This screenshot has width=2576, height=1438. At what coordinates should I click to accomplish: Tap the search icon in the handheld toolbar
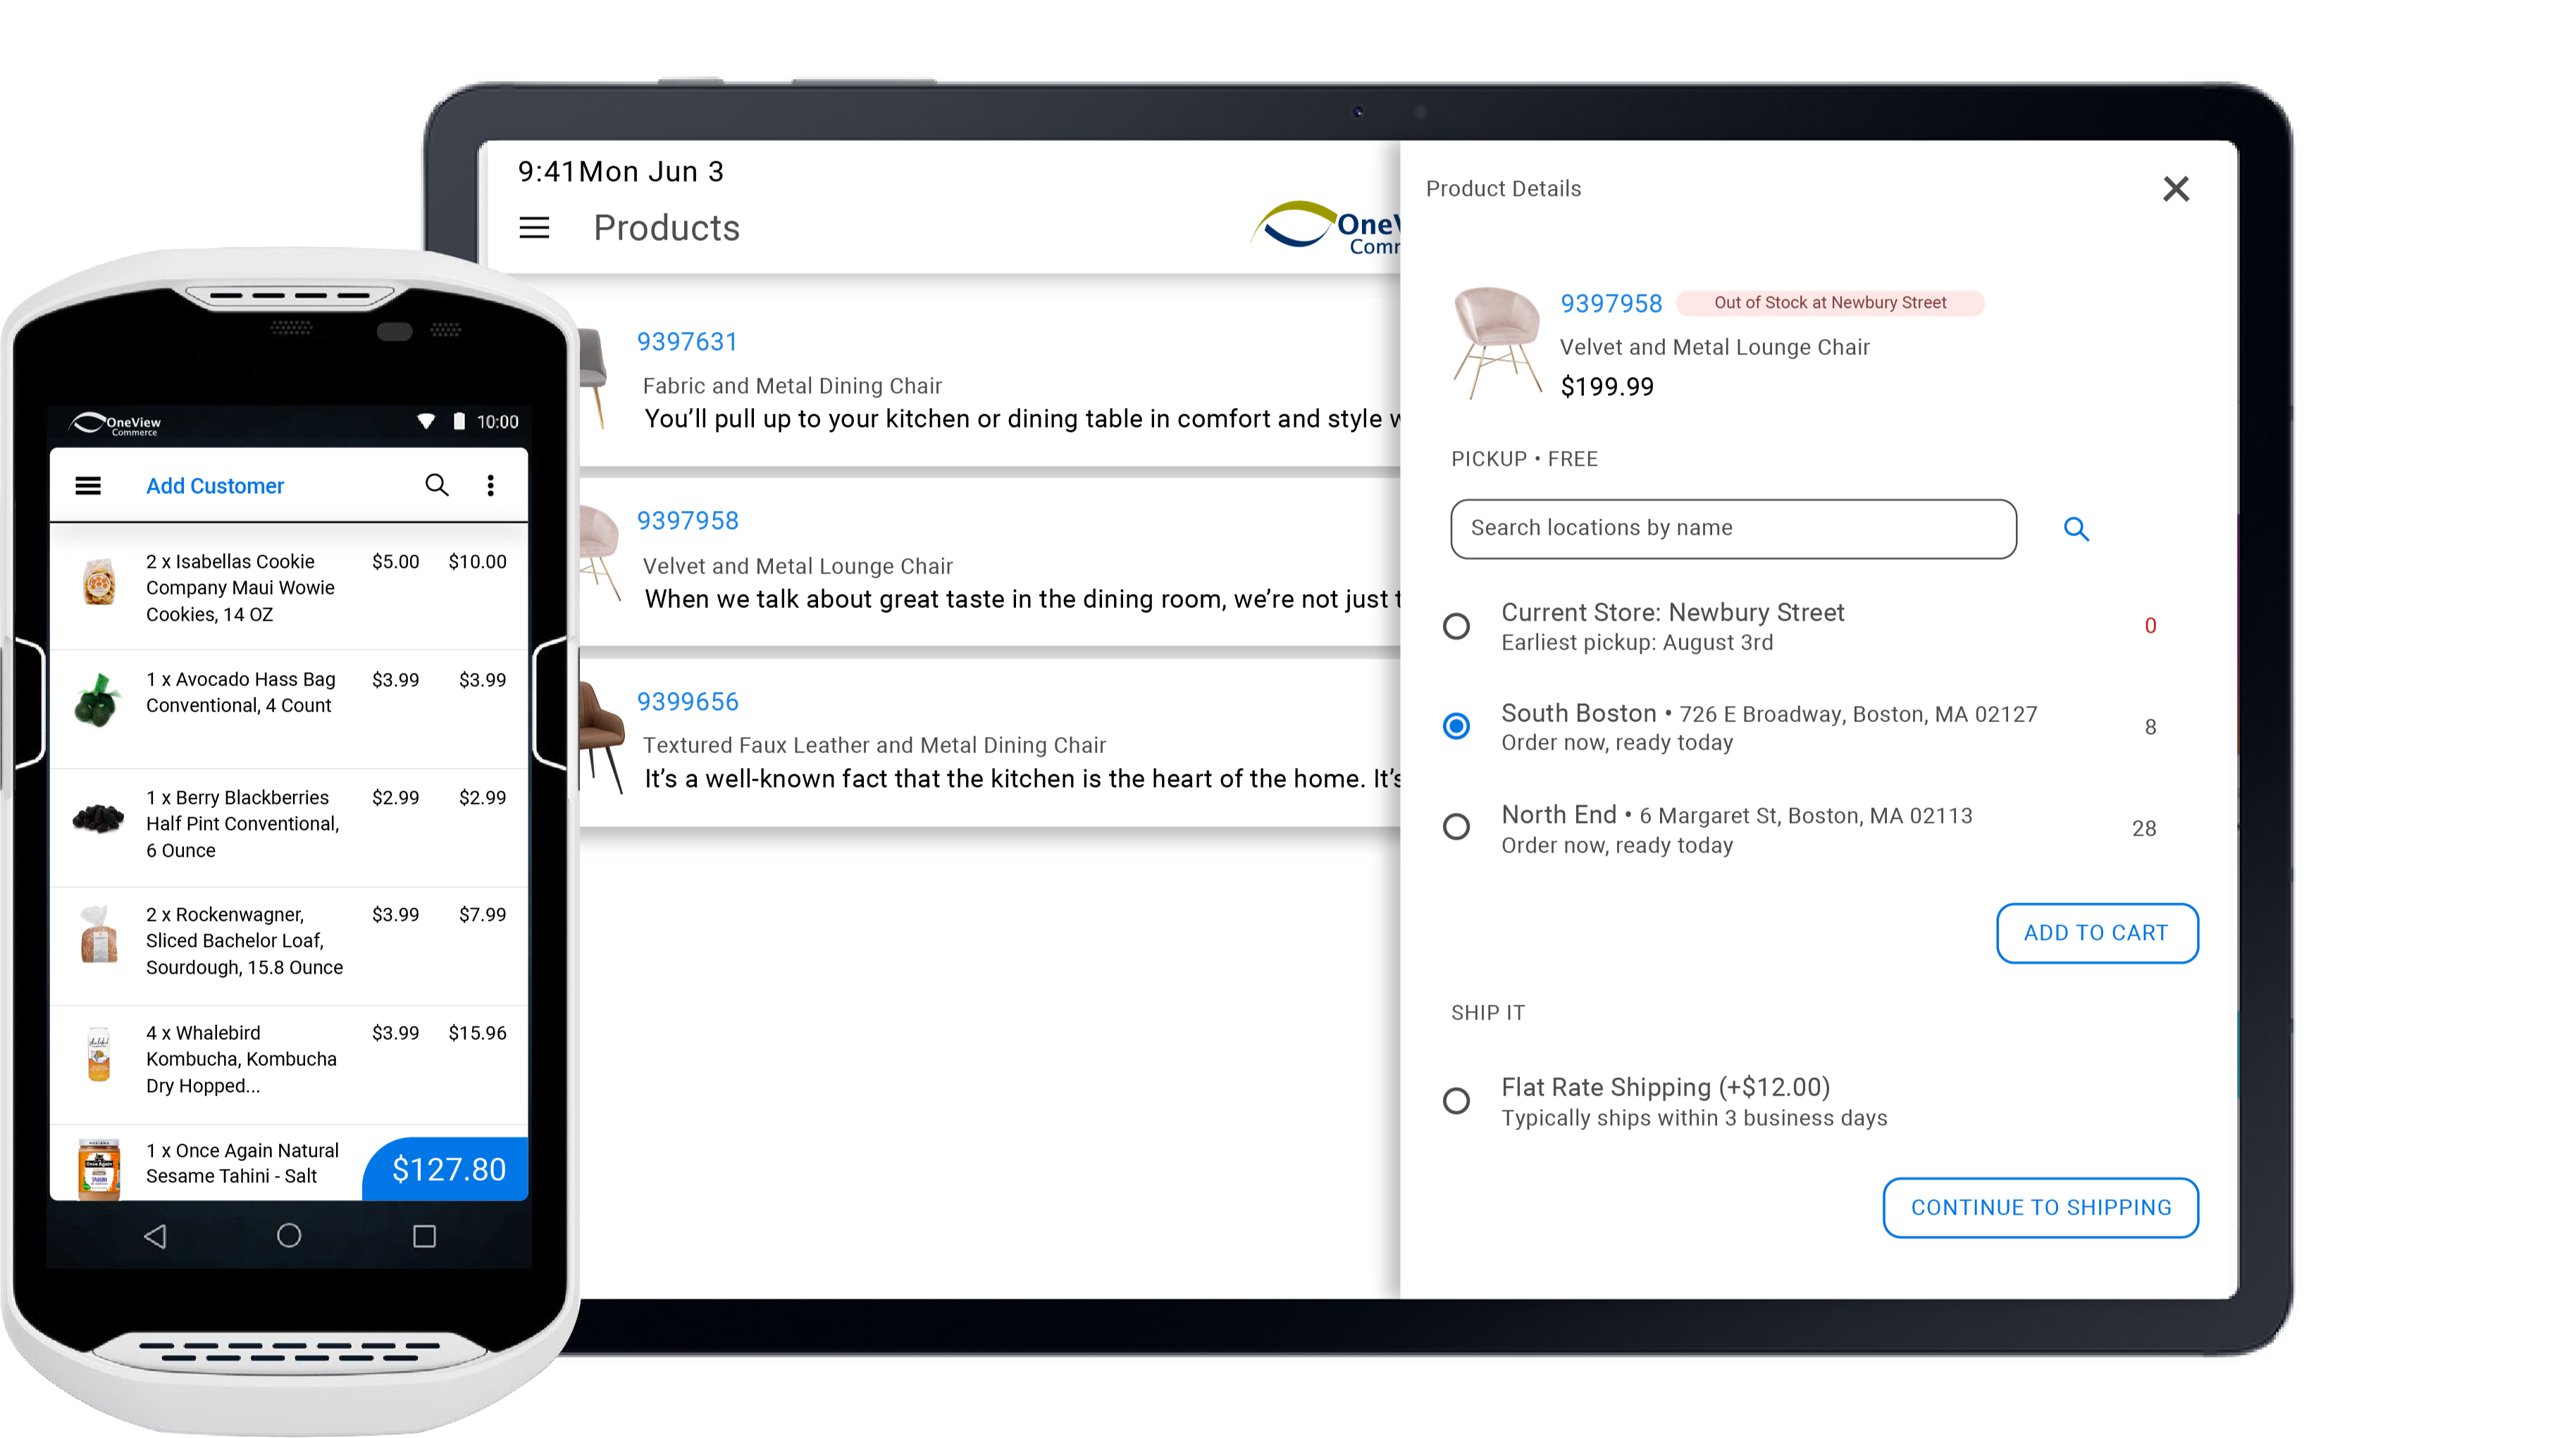(x=436, y=485)
